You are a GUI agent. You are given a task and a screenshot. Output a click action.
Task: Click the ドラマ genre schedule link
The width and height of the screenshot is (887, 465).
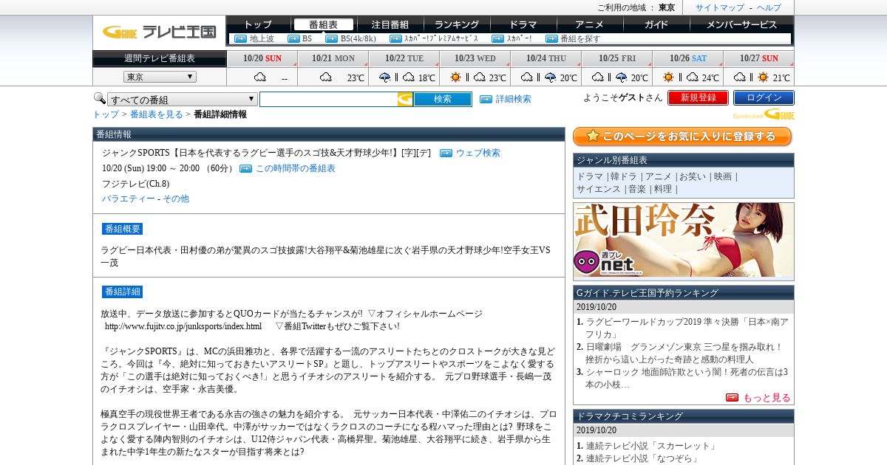point(590,176)
